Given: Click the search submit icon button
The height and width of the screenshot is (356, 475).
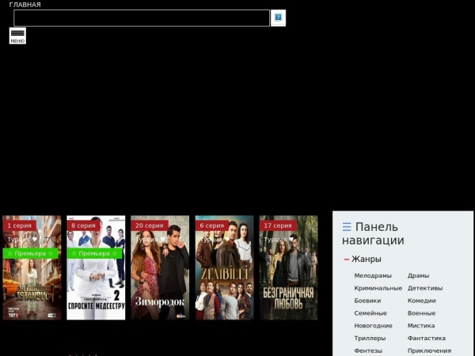Looking at the screenshot, I should click(x=278, y=18).
